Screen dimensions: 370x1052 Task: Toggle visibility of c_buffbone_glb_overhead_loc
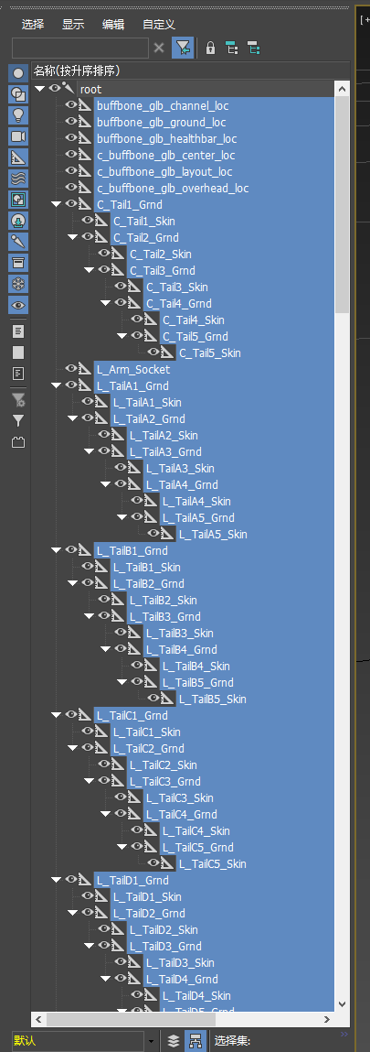(x=70, y=188)
